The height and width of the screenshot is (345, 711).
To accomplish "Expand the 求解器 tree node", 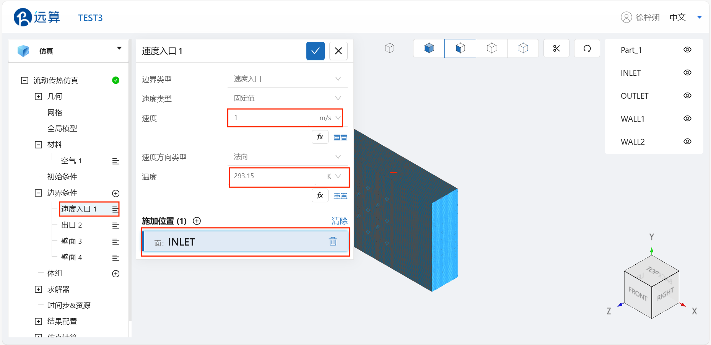I will [x=38, y=289].
